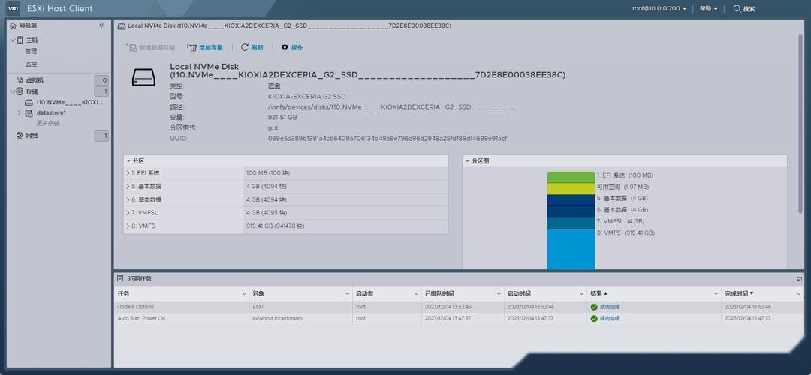Click the Networking globe icon in navigator

click(x=20, y=136)
